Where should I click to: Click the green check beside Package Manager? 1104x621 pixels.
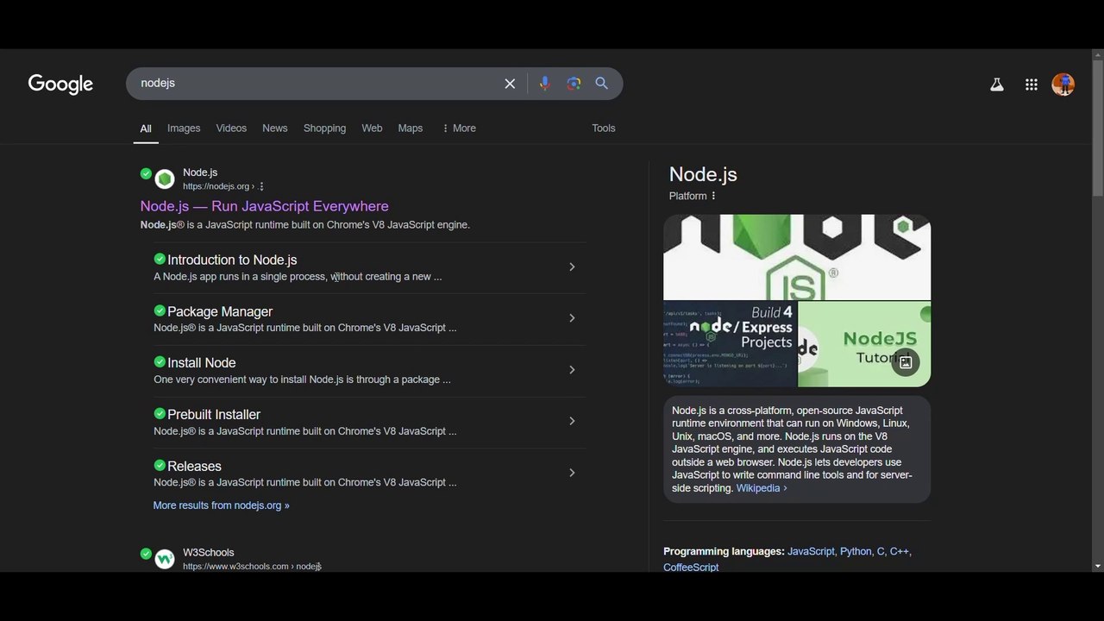pos(160,310)
